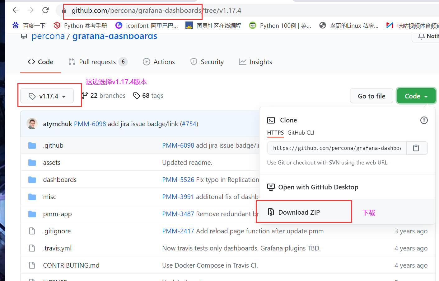Open the misc folder
This screenshot has width=439, height=281.
coord(49,197)
